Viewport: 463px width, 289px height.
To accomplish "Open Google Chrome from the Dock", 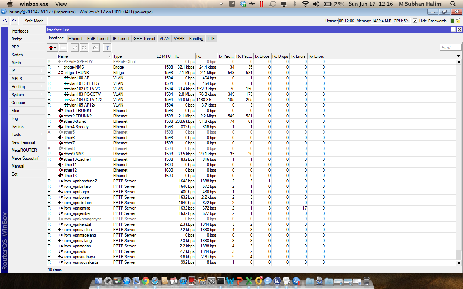I will 146,281.
